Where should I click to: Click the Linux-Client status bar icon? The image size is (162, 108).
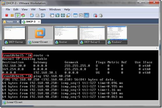(x=4, y=102)
